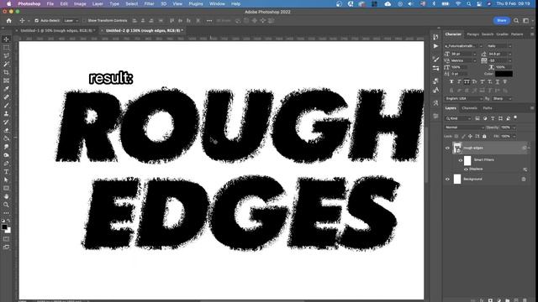Open the font style Italic dropdown

[x=499, y=46]
